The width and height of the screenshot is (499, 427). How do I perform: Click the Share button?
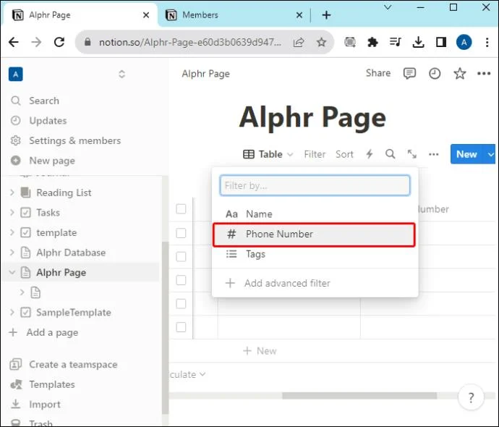click(x=378, y=73)
